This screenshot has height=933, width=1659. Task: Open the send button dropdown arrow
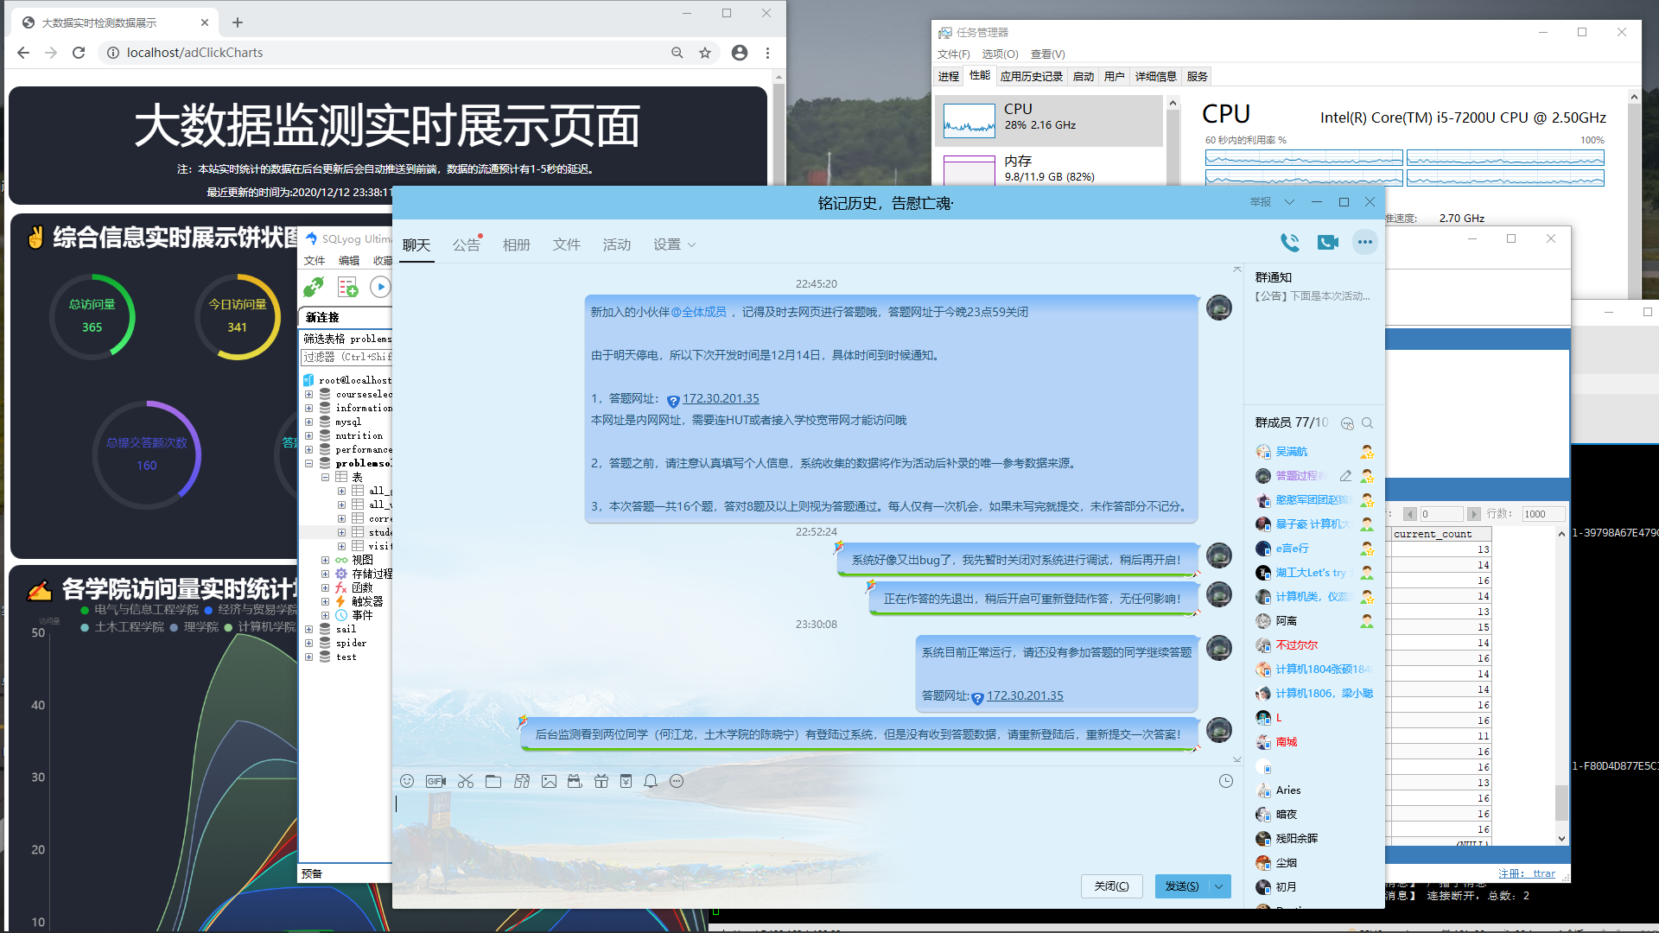(1219, 886)
